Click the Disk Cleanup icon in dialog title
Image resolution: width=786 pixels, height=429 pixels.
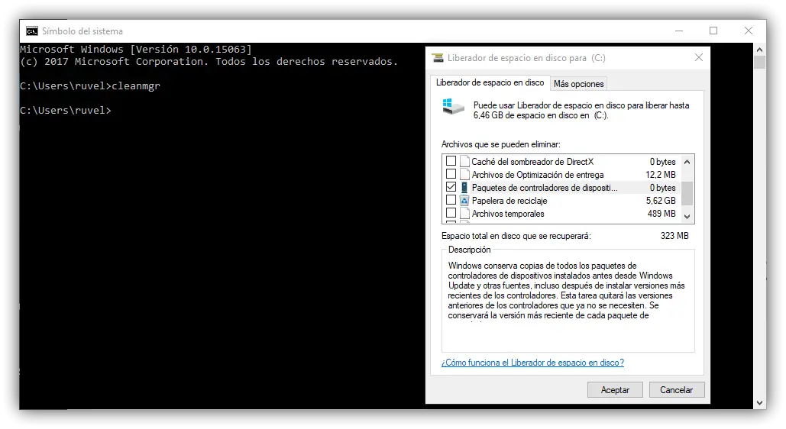coord(438,58)
